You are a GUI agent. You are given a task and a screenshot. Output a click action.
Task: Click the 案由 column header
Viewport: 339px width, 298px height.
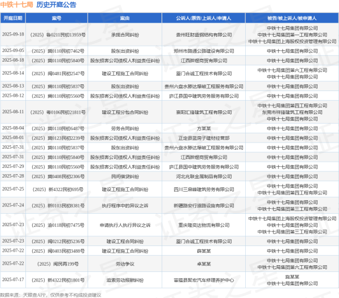coord(125,18)
